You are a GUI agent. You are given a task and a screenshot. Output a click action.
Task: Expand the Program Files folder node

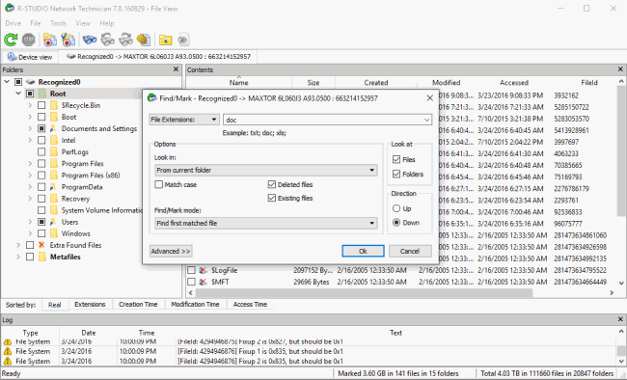click(30, 164)
